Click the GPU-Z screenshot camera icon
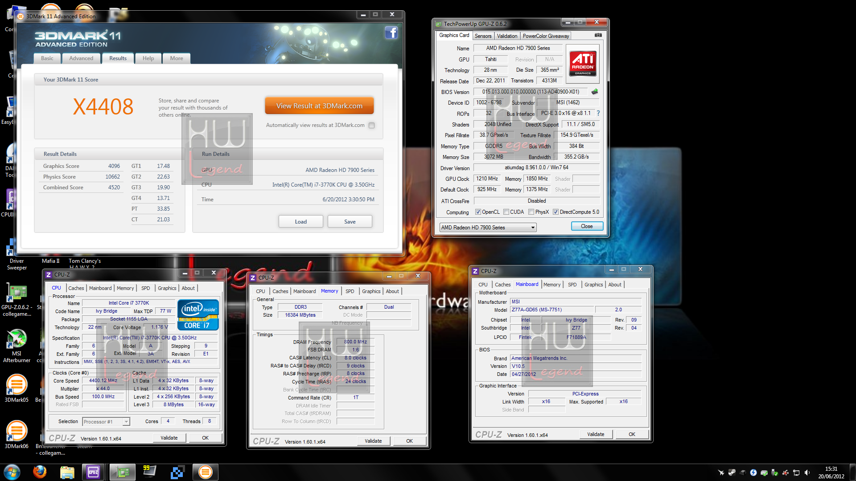The image size is (856, 481). tap(598, 35)
